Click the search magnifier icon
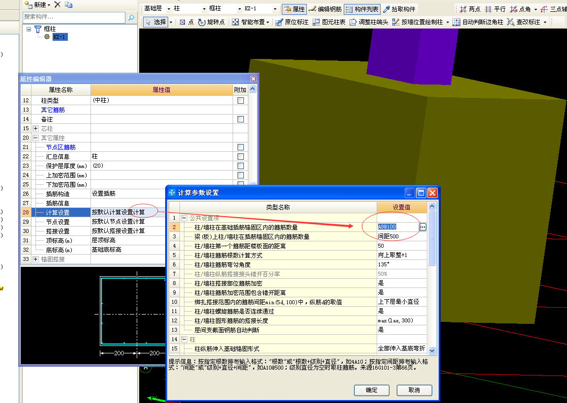567x403 pixels. tap(131, 17)
